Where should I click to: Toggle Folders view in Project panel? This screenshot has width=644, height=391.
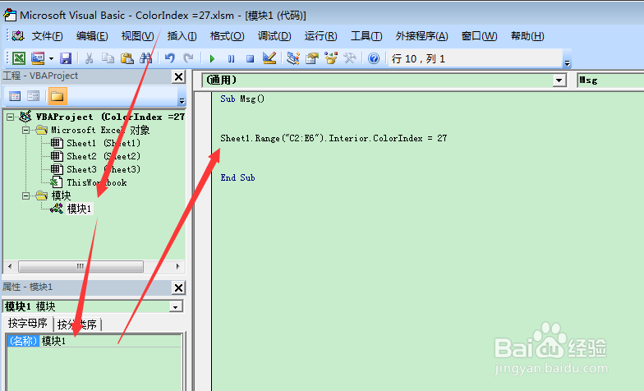(x=57, y=97)
